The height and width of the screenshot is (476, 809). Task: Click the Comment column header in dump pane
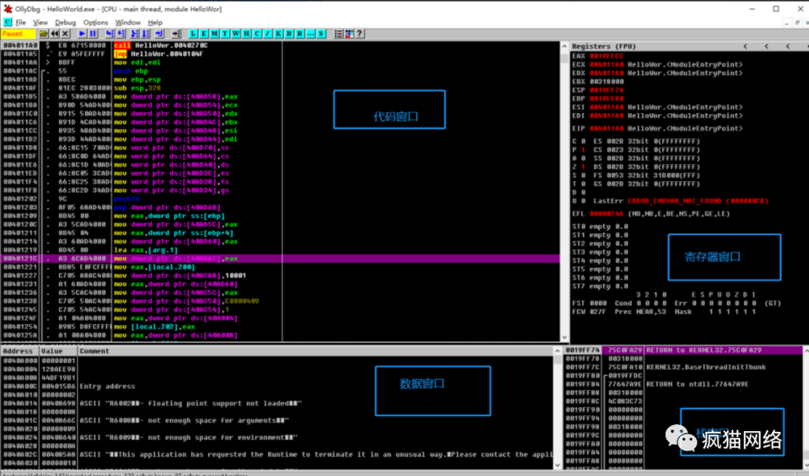pyautogui.click(x=315, y=351)
